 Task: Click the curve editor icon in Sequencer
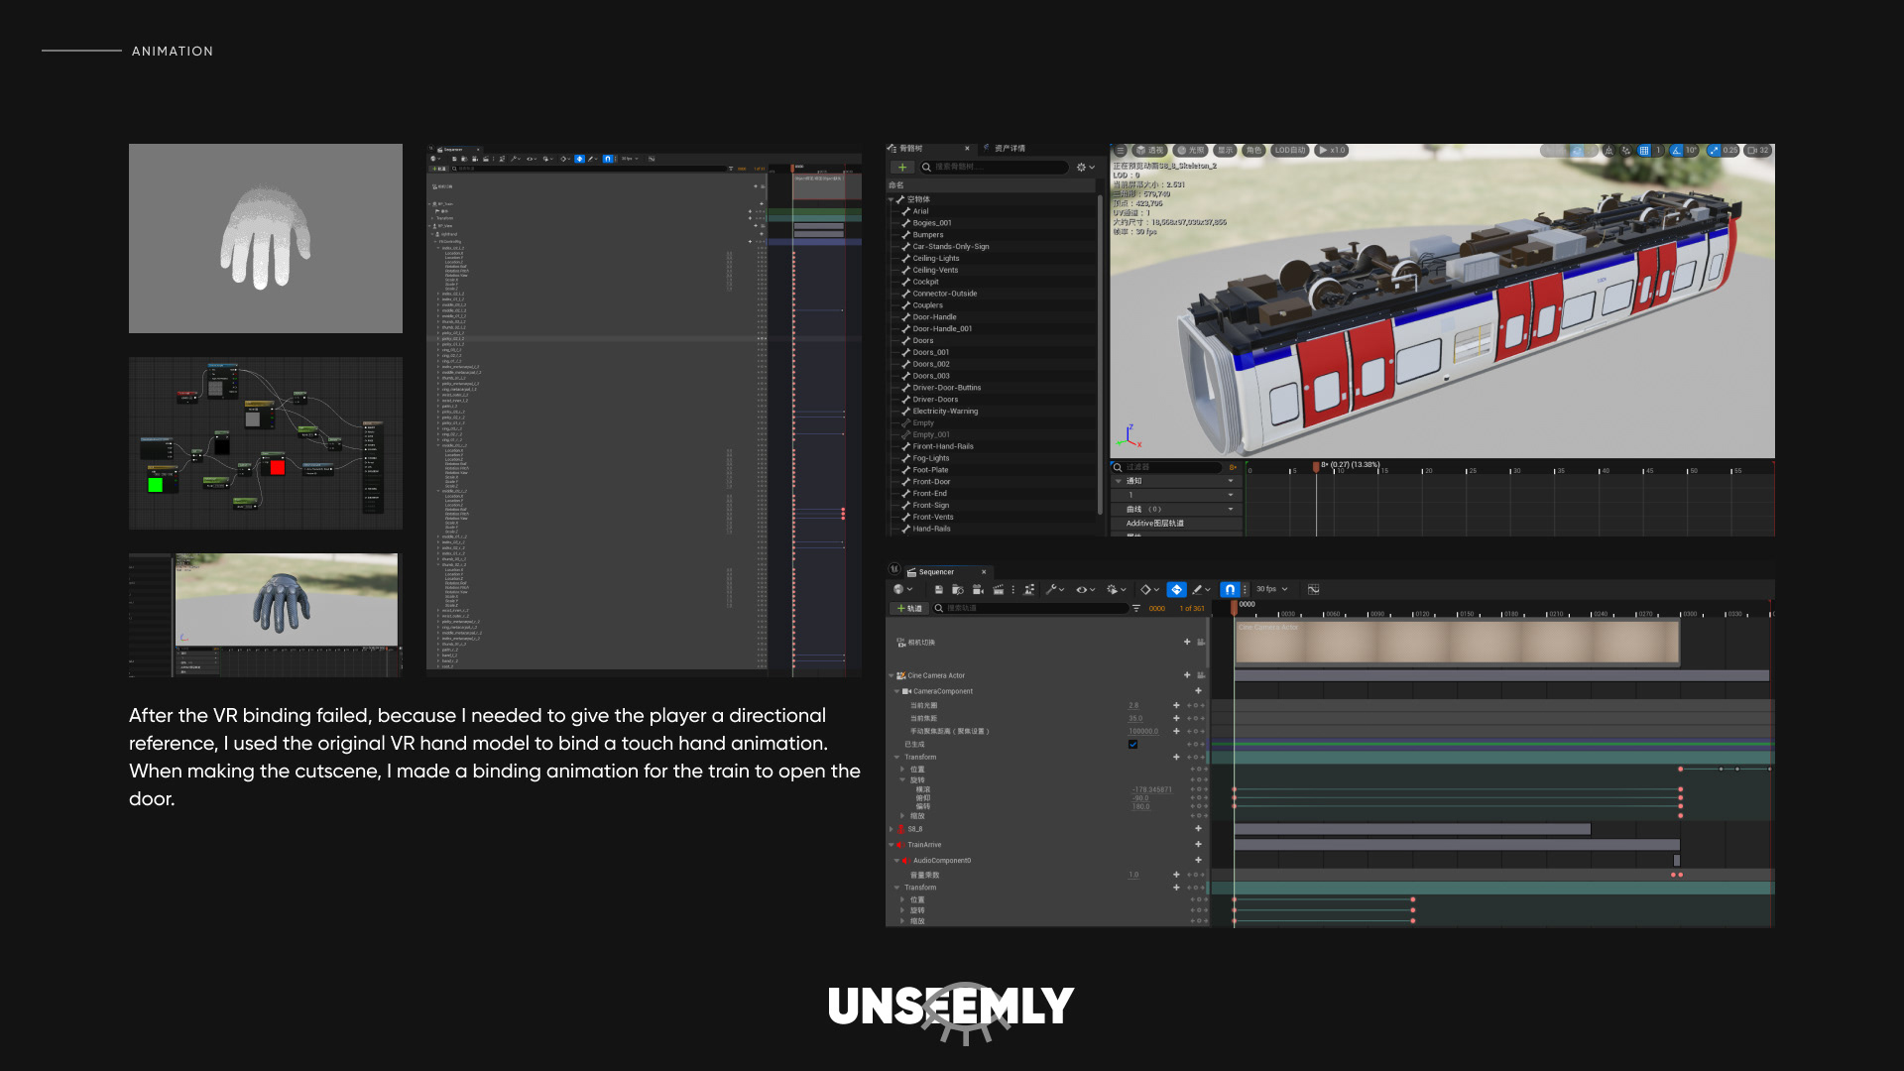1313,589
